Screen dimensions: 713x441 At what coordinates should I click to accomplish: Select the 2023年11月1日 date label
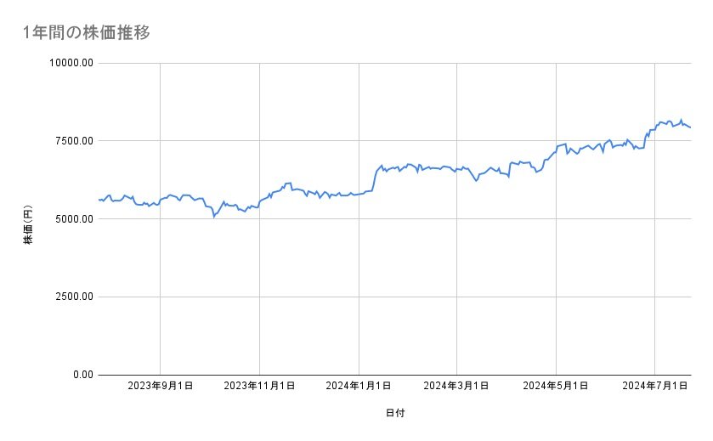259,386
